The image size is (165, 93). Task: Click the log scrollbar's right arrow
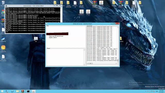click(116, 63)
